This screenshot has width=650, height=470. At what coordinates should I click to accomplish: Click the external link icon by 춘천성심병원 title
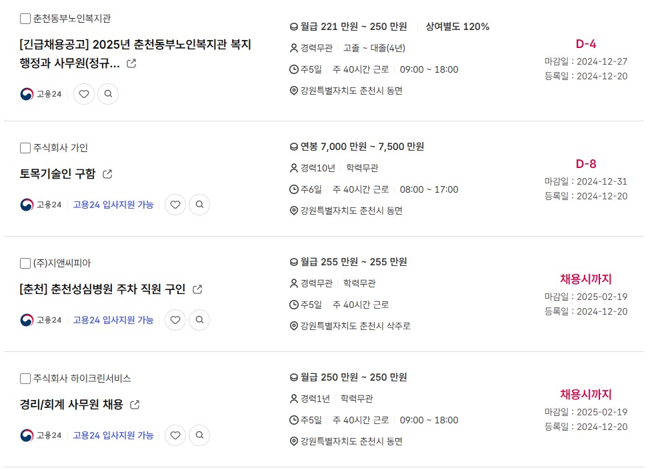[x=198, y=289]
